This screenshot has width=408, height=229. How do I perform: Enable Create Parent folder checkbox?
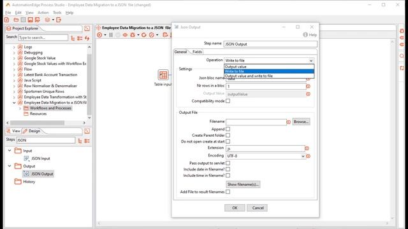(x=228, y=135)
